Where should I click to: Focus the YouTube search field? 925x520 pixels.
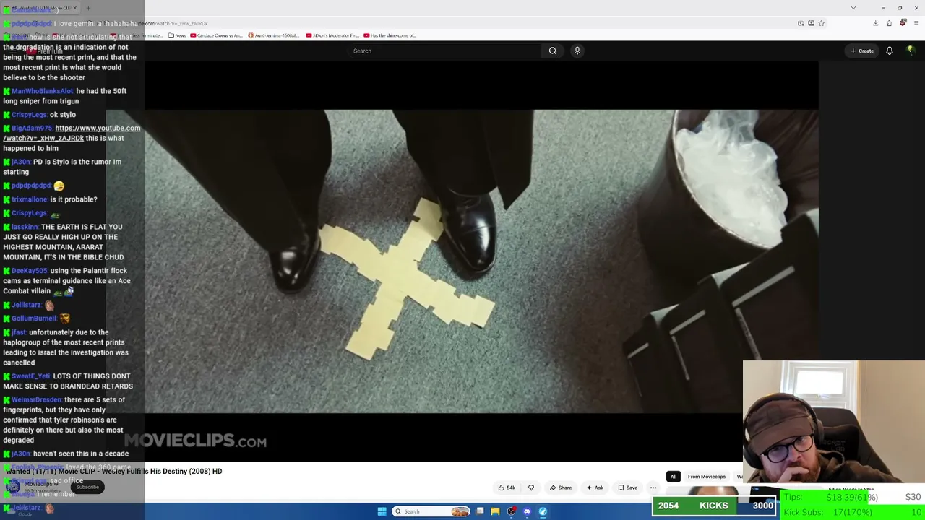[x=444, y=51]
